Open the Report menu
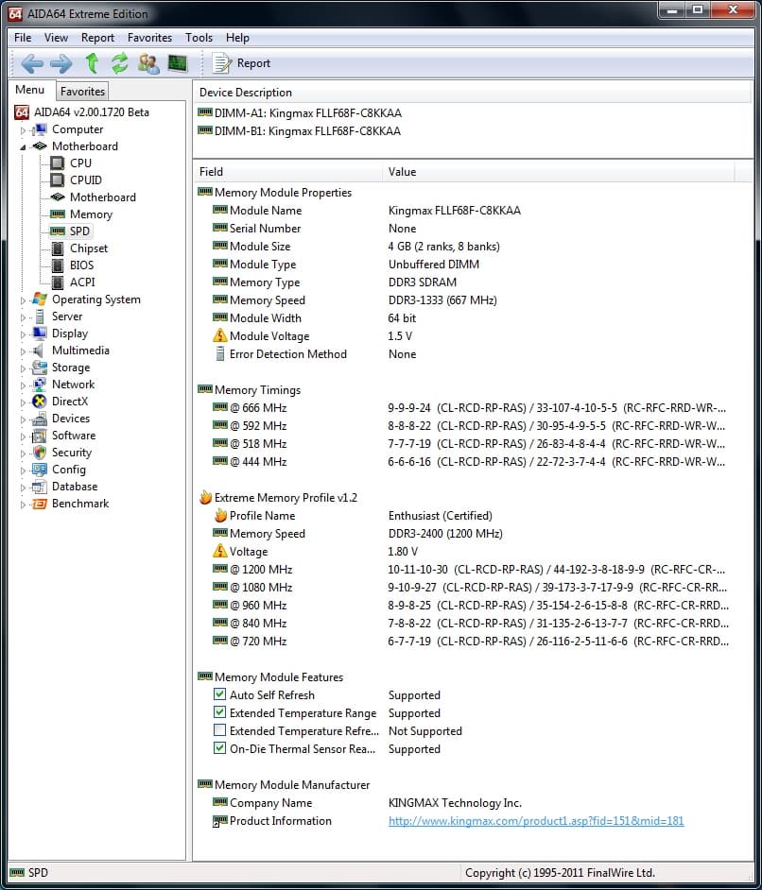Viewport: 762px width, 890px height. click(97, 38)
